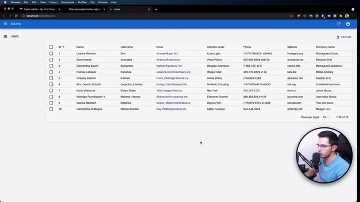Bookmark this page with the star icon

click(291, 16)
